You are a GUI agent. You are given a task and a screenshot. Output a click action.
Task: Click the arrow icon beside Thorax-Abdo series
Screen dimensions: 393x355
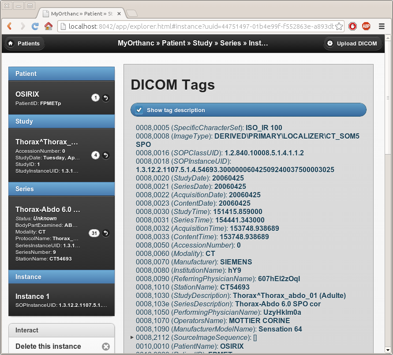tap(106, 233)
